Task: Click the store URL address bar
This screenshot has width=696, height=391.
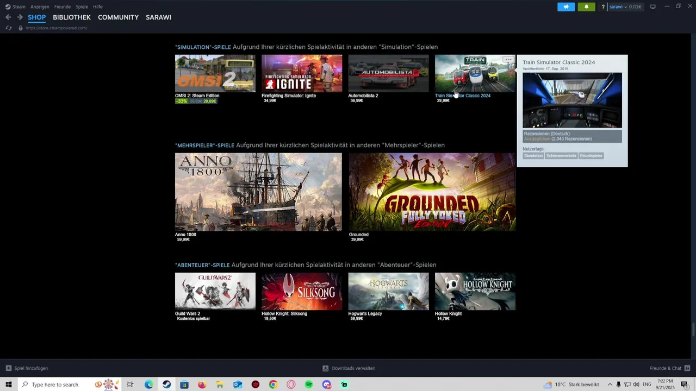Action: point(57,28)
